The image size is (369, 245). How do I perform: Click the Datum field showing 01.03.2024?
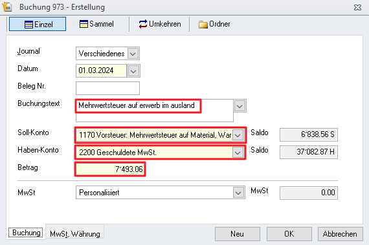[101, 70]
